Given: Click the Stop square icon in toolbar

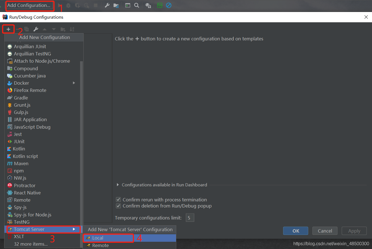Looking at the screenshot, I should click(x=96, y=5).
